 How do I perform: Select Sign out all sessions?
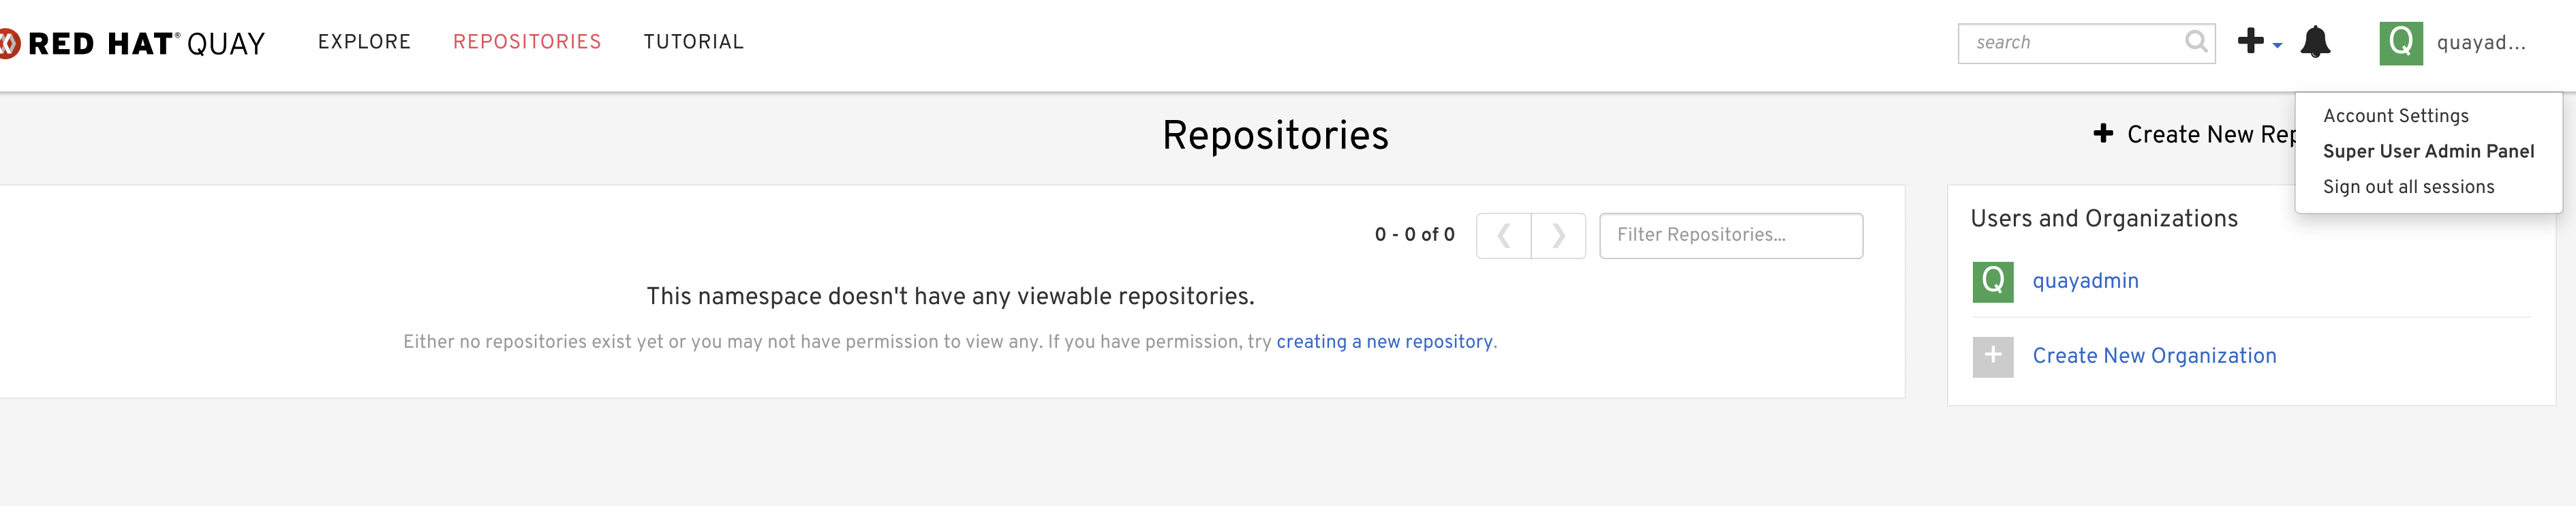pyautogui.click(x=2408, y=187)
